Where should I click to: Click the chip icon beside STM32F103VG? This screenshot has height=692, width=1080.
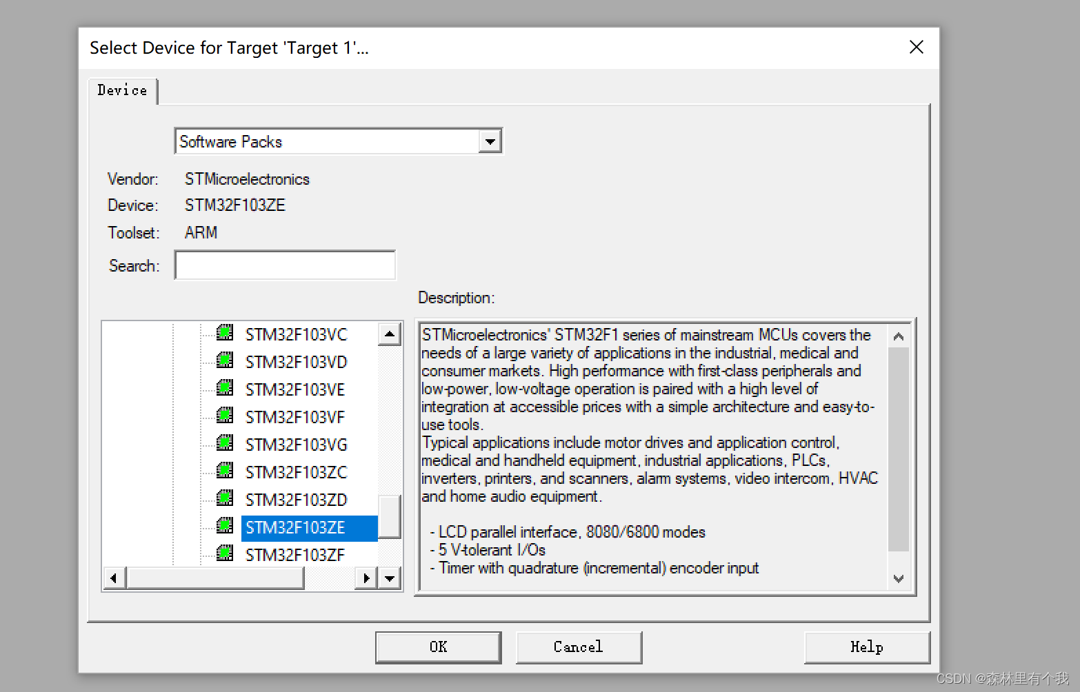point(225,443)
